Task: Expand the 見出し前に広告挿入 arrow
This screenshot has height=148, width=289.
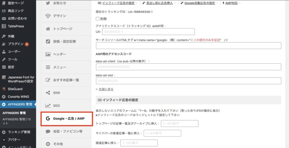Action: point(175,3)
